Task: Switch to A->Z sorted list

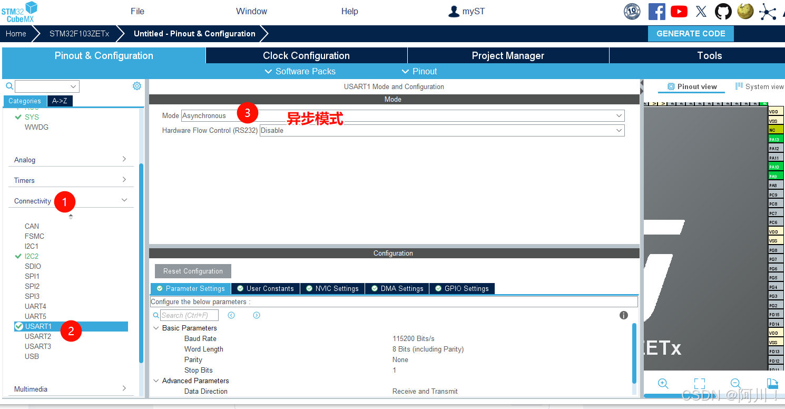Action: (60, 101)
